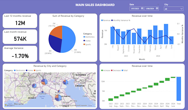This screenshot has height=110, width=188.
Task: Click the chevron beside the Date slicer header
Action: click(158, 4)
